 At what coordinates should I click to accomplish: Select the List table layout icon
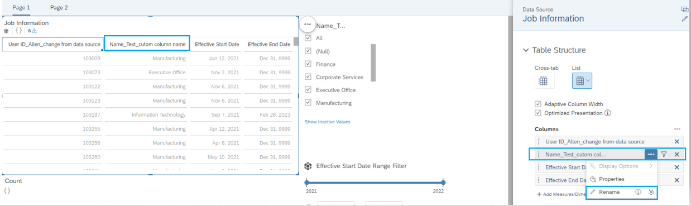[x=582, y=81]
